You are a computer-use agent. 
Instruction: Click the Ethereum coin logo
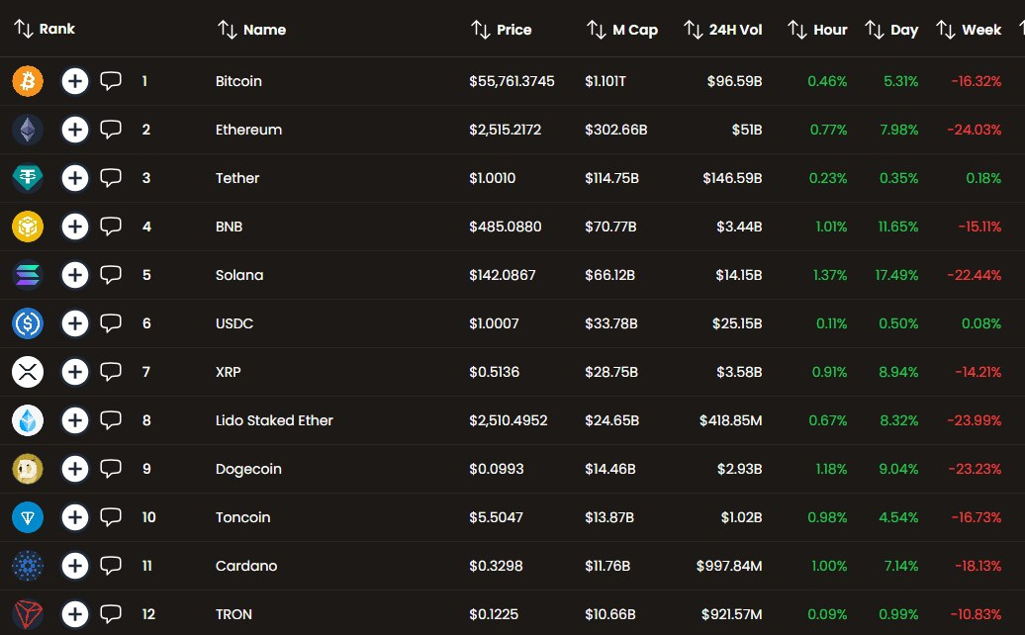pyautogui.click(x=28, y=130)
